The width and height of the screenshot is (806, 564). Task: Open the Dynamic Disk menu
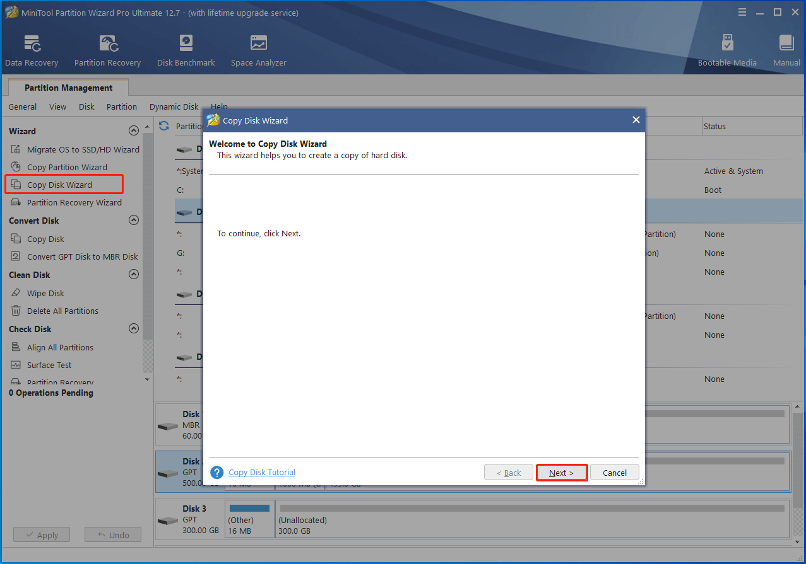173,106
